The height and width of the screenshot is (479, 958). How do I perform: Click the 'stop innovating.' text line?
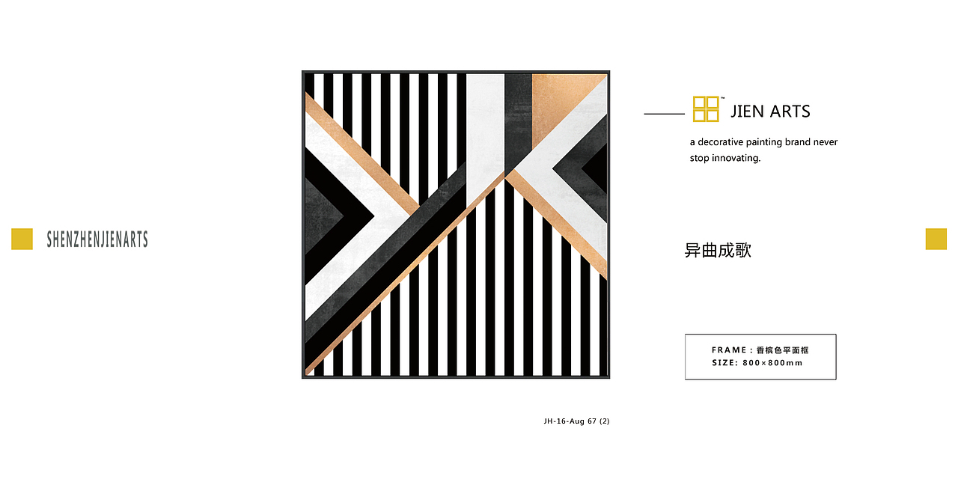click(x=725, y=159)
